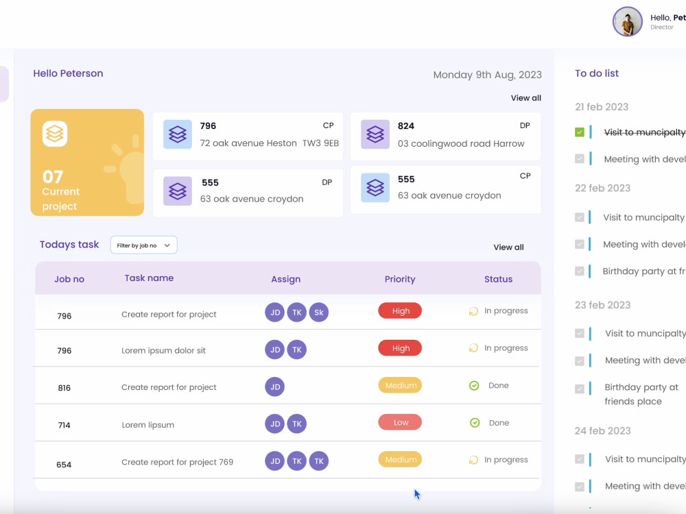Click View all next to Todays task
Screen dimensions: 686x514
(x=508, y=247)
